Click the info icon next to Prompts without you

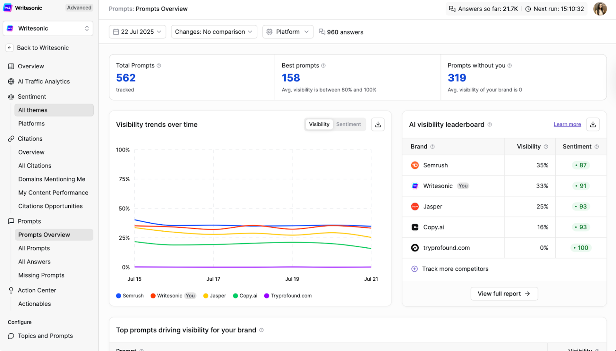click(509, 65)
